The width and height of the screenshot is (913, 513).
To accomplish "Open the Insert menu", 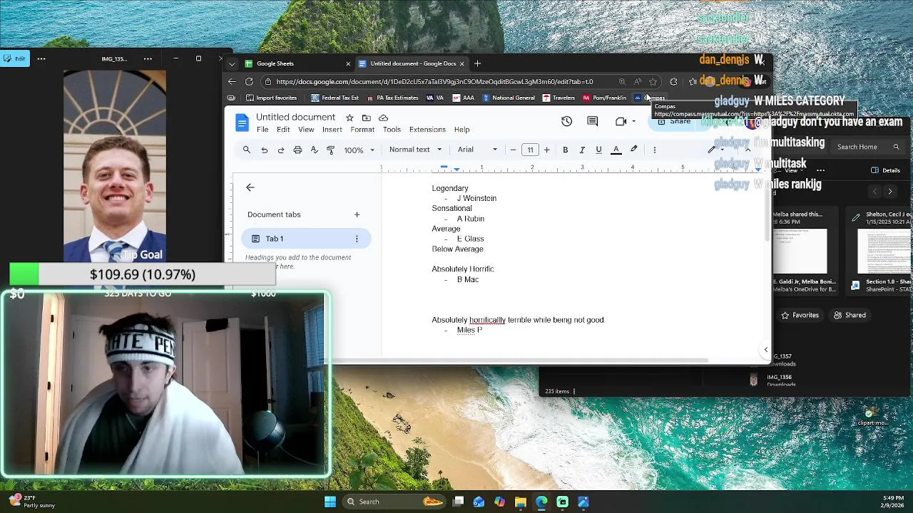I will [x=332, y=130].
